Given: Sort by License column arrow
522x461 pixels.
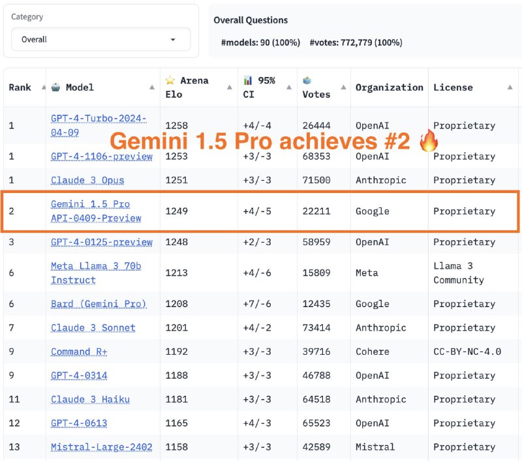Looking at the screenshot, I should click(x=510, y=87).
